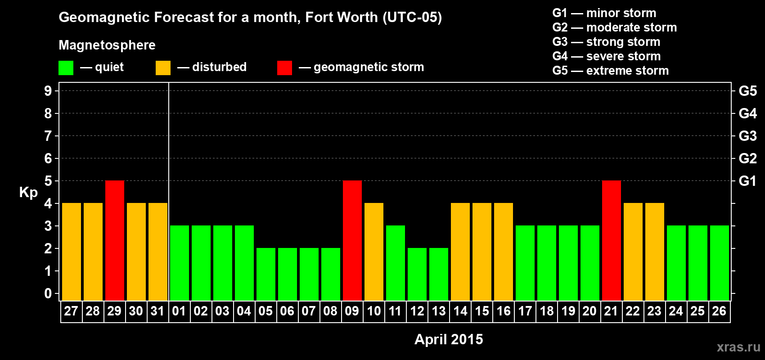Click the red storm bar for day 09
The height and width of the screenshot is (360, 765).
pyautogui.click(x=352, y=241)
